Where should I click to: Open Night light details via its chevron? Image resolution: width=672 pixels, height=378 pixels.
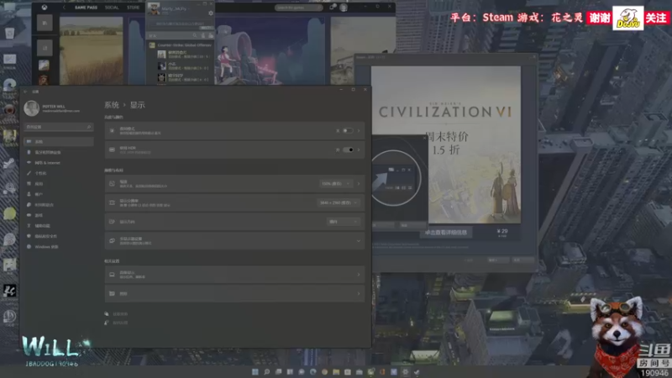359,131
